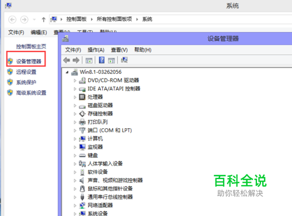Click the back arrow in Device Manager toolbar

coord(67,60)
